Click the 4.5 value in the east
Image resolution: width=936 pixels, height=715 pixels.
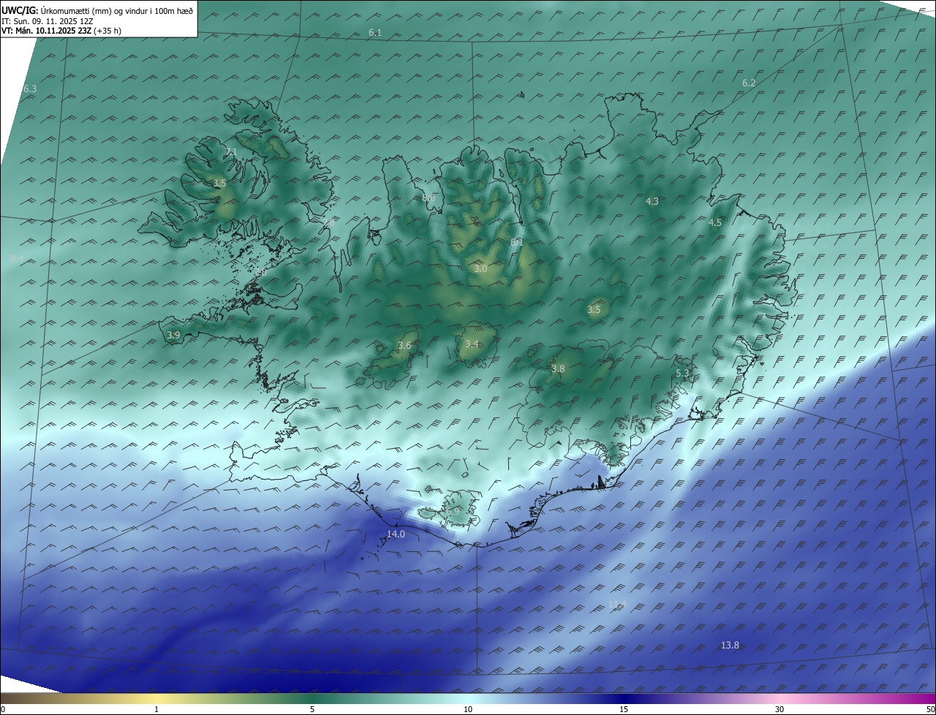715,223
